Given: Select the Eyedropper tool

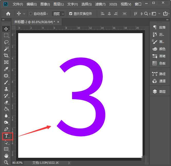Looking at the screenshot, I should pos(6,69).
